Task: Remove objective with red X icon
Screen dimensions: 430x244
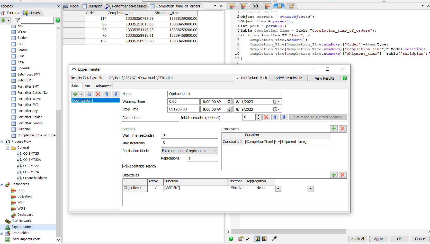Action: (x=342, y=175)
